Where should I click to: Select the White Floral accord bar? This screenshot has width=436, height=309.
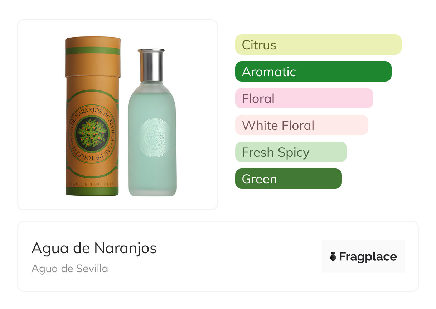302,125
